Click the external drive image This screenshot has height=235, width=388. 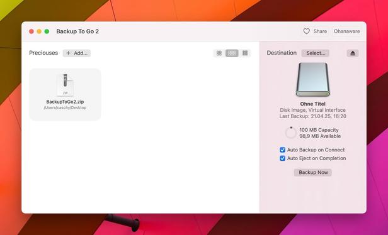(x=313, y=79)
